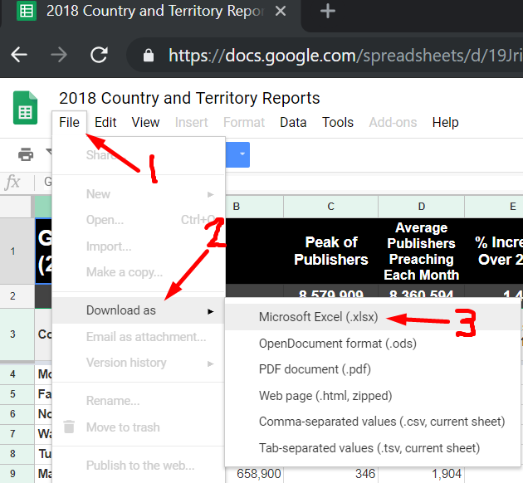
Task: Click the Google Sheets logo icon
Action: (25, 110)
